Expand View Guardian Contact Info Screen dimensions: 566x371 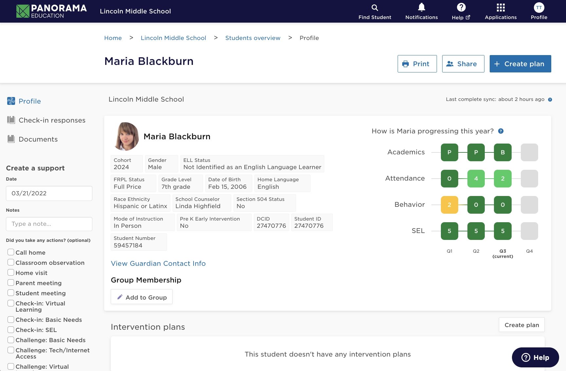[x=158, y=264]
